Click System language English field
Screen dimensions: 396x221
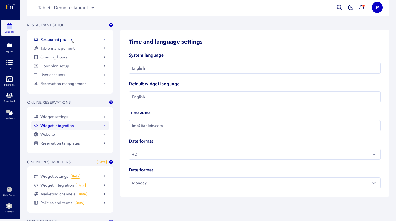tap(254, 68)
